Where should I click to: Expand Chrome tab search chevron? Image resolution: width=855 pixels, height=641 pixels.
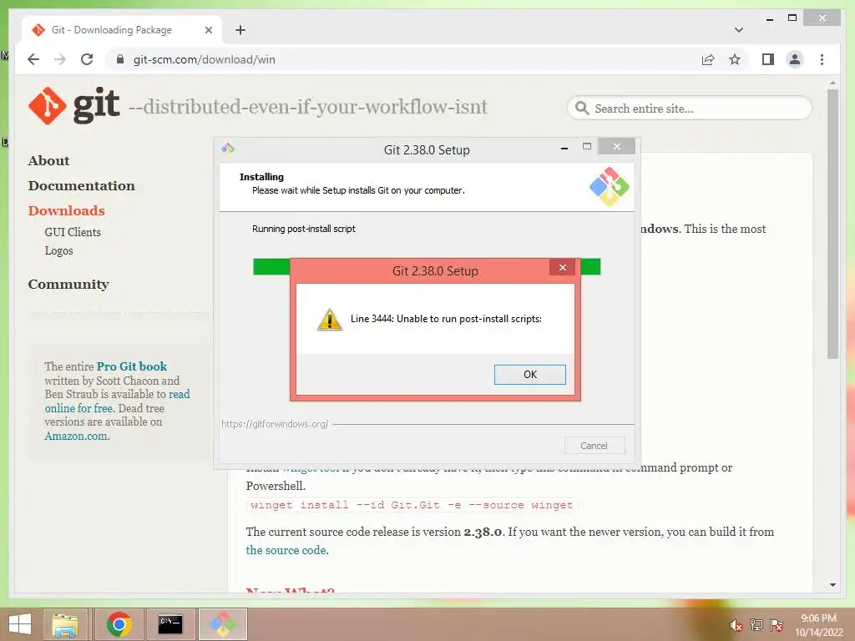pos(739,30)
